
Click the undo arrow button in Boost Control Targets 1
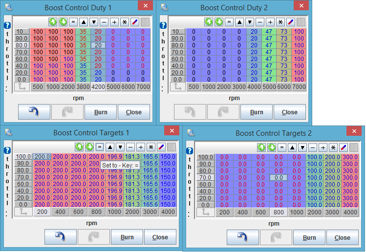click(61, 237)
